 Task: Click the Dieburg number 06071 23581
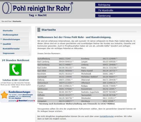[x=65, y=80]
